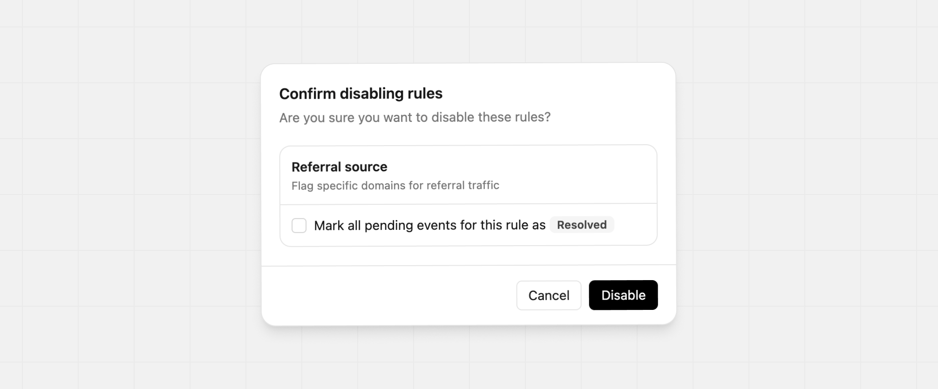Click the Resolved label inside the checkbox row

[x=581, y=225]
